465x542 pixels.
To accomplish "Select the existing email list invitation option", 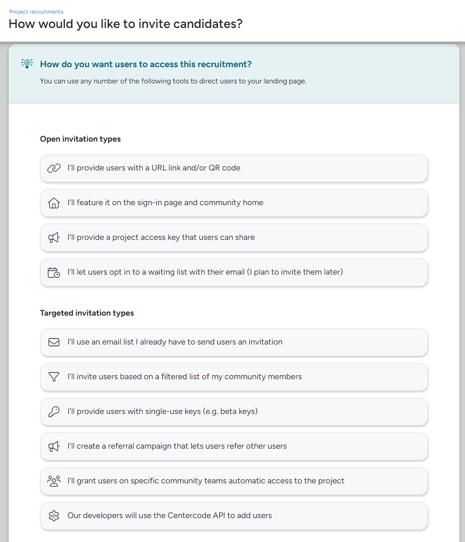I will pos(234,342).
